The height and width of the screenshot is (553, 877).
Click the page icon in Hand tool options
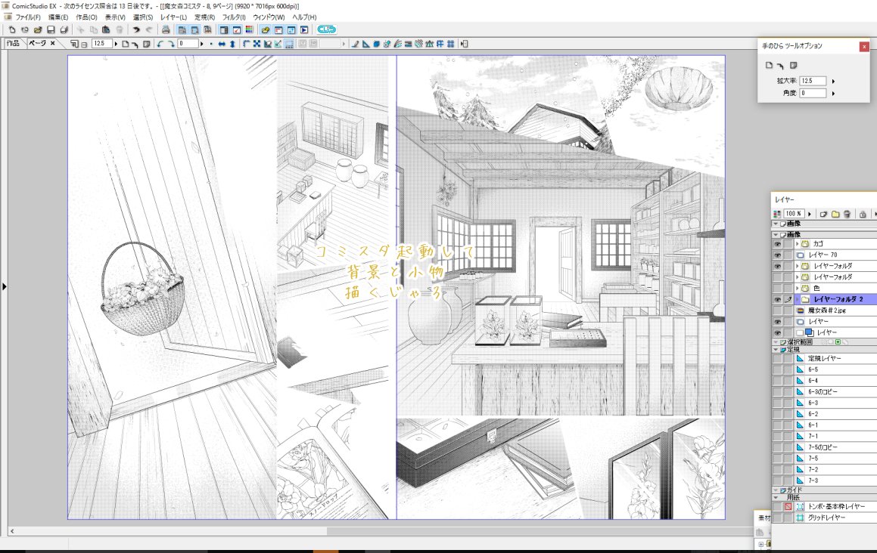(769, 66)
